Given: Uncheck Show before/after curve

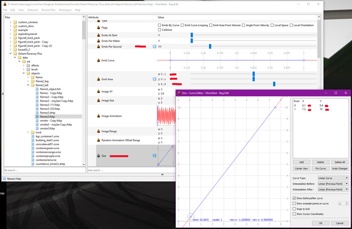Looking at the screenshot, I should 294,198.
